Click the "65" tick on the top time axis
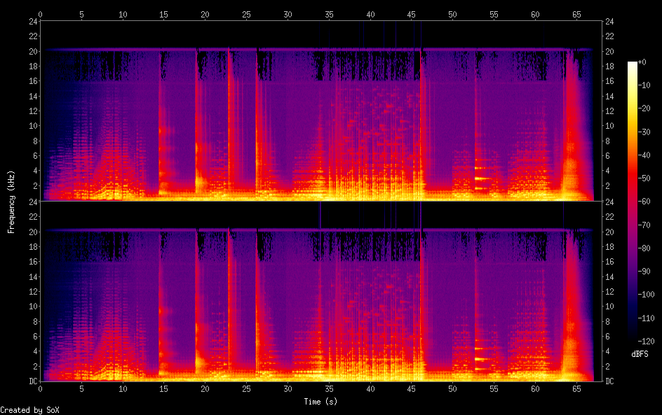 (576, 14)
